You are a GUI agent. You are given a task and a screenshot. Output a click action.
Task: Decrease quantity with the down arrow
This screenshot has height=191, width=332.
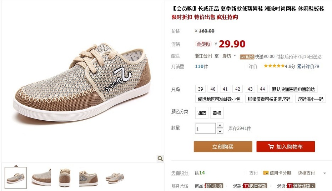(x=220, y=131)
